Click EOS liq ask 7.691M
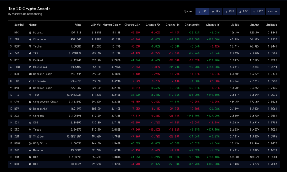Viewport: 287px width, 172px height. [254, 123]
